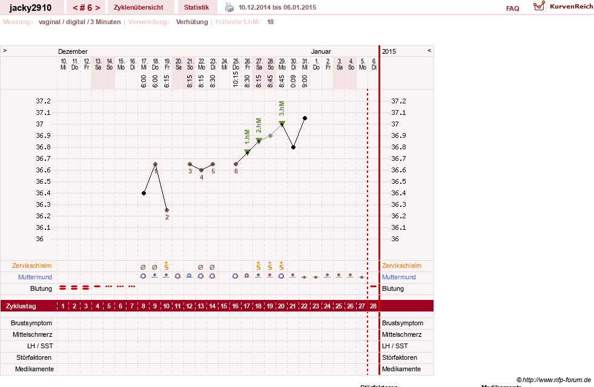The height and width of the screenshot is (387, 594).
Task: Click the right-side Zervixschleim label
Action: [x=401, y=265]
